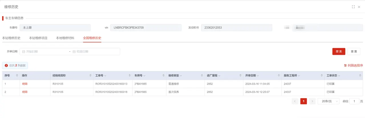Sort by the 经销商简称 column sort arrows
This screenshot has width=365, height=118.
[x=91, y=76]
